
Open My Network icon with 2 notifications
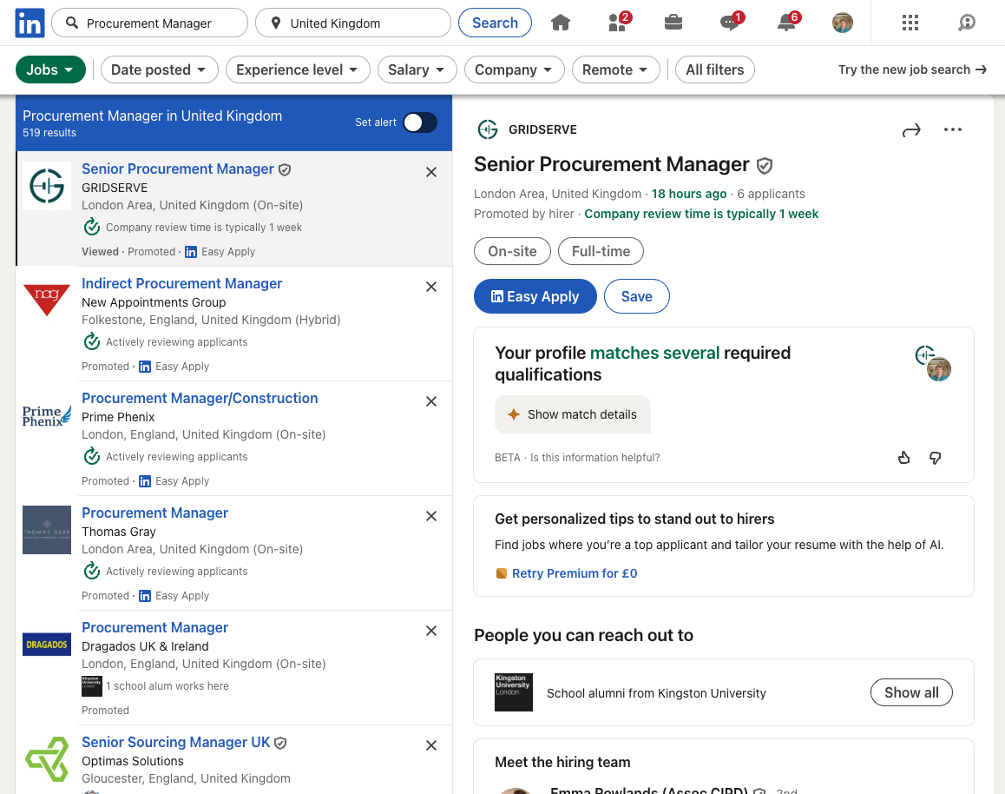(x=619, y=23)
